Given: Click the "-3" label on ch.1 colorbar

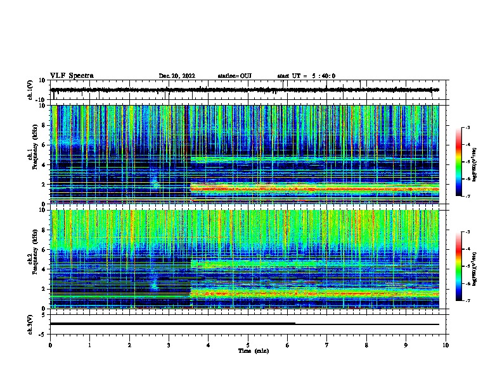Looking at the screenshot, I should pos(467,127).
